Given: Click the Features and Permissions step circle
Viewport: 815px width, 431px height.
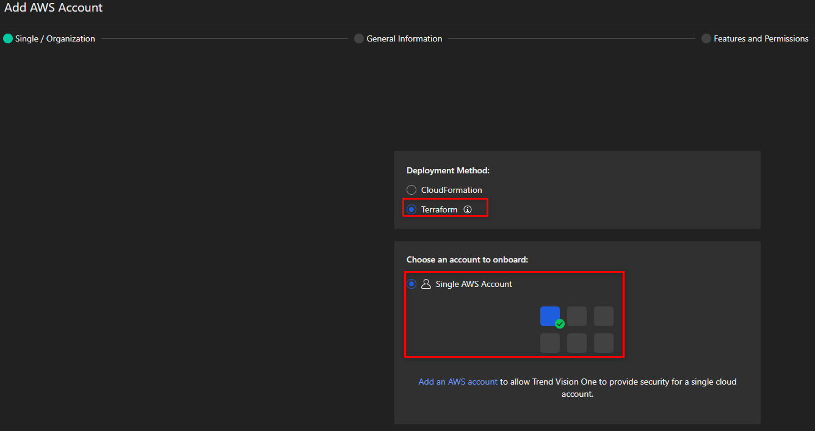Looking at the screenshot, I should point(706,38).
